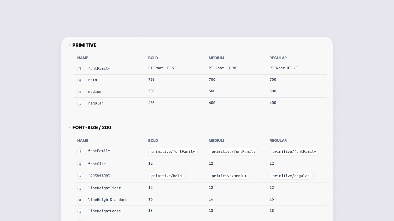394x221 pixels.
Task: Collapse the PRIMITIVE section
Action: 69,45
